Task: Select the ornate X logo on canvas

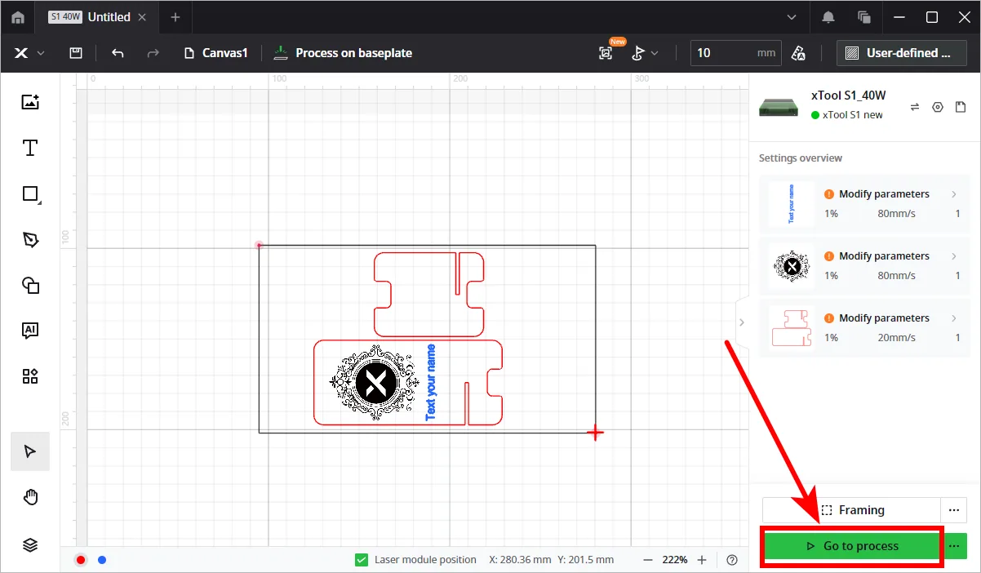Action: 375,383
